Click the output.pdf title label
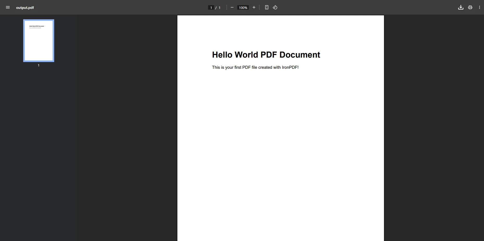The height and width of the screenshot is (241, 484). point(25,8)
